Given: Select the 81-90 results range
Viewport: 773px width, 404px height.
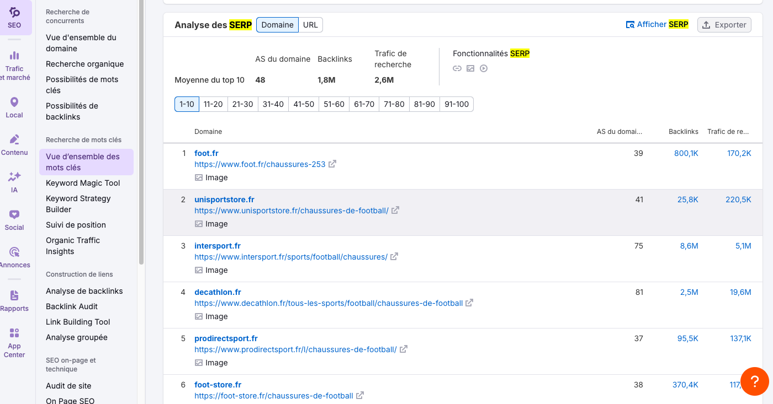Looking at the screenshot, I should [x=425, y=104].
